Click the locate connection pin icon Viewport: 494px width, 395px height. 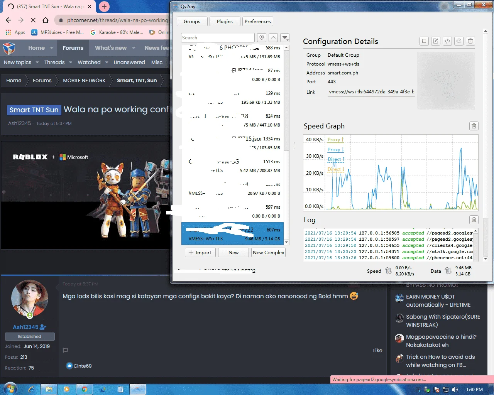[x=262, y=37]
